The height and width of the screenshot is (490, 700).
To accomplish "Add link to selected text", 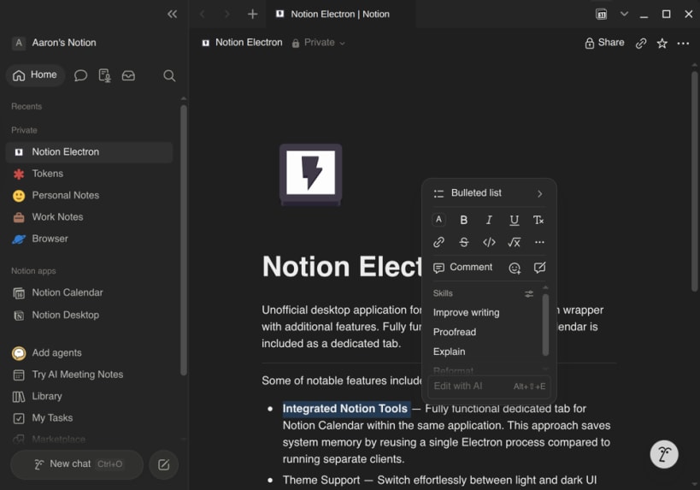I will click(x=438, y=242).
